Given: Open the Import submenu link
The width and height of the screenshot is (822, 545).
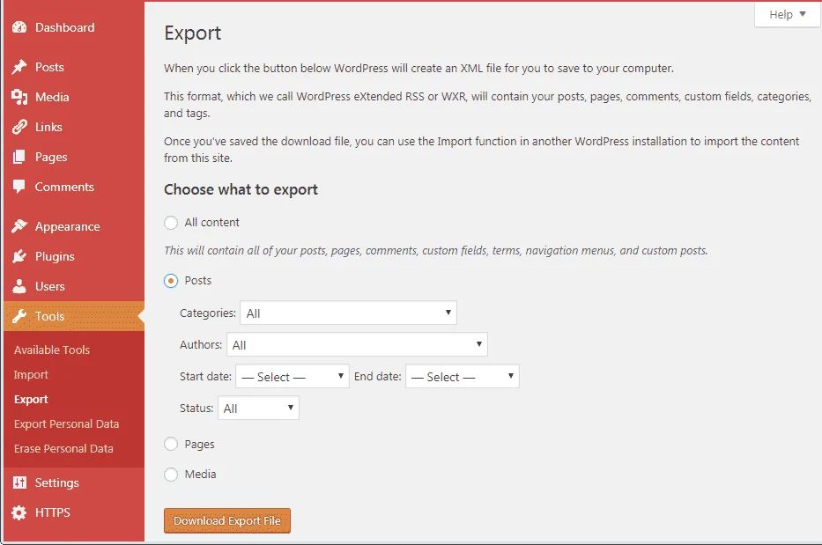Looking at the screenshot, I should (x=31, y=375).
